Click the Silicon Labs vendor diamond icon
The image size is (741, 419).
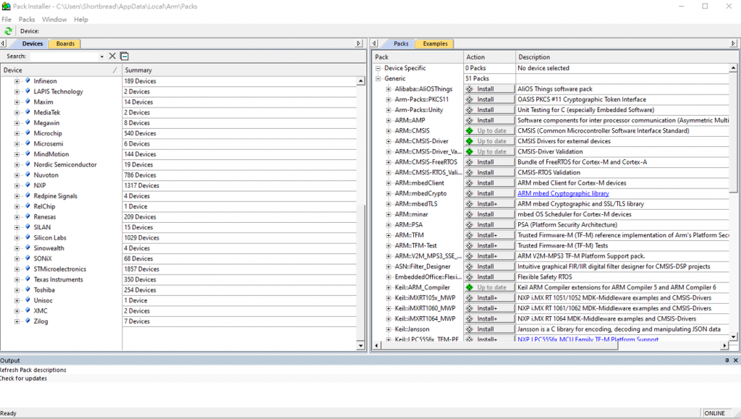[x=27, y=237]
